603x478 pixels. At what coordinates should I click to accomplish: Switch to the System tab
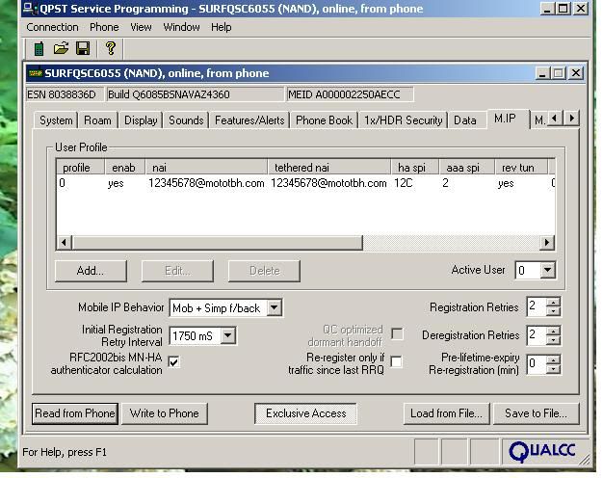tap(56, 120)
